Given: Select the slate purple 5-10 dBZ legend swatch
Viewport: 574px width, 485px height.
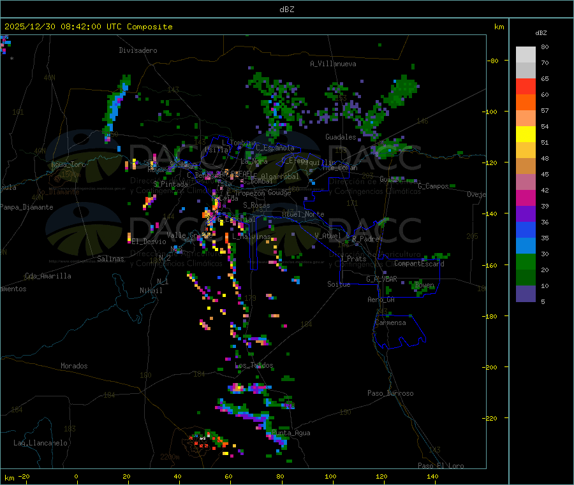Looking at the screenshot, I should pyautogui.click(x=526, y=294).
